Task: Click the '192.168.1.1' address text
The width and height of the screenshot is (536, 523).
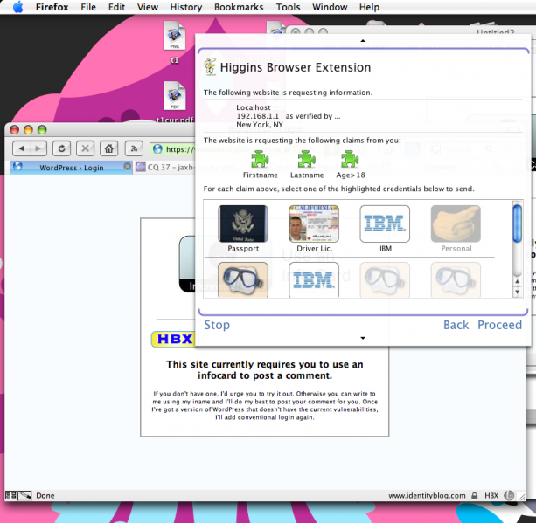Action: point(258,116)
